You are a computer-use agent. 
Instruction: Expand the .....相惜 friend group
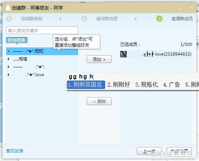point(9,59)
